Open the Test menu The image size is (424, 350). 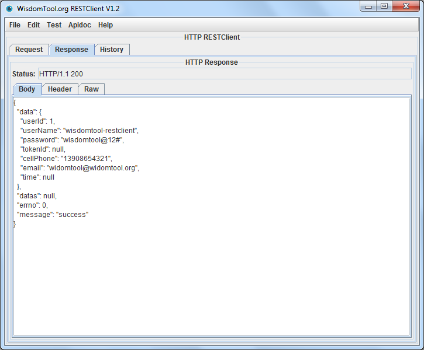[54, 25]
